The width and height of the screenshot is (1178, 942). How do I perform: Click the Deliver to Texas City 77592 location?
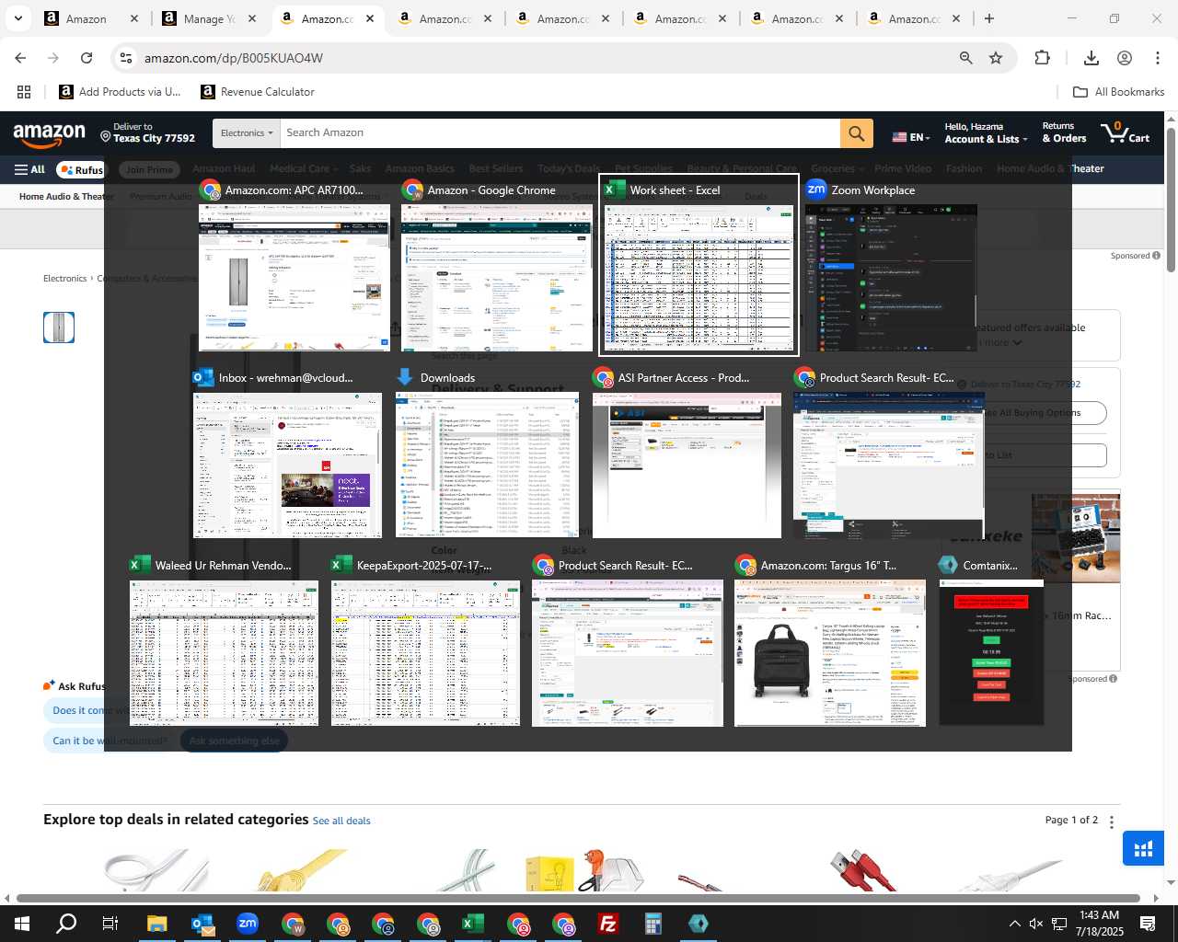(148, 132)
